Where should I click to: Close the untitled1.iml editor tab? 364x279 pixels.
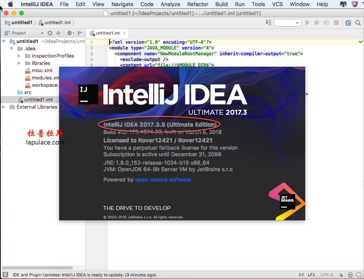click(x=125, y=33)
